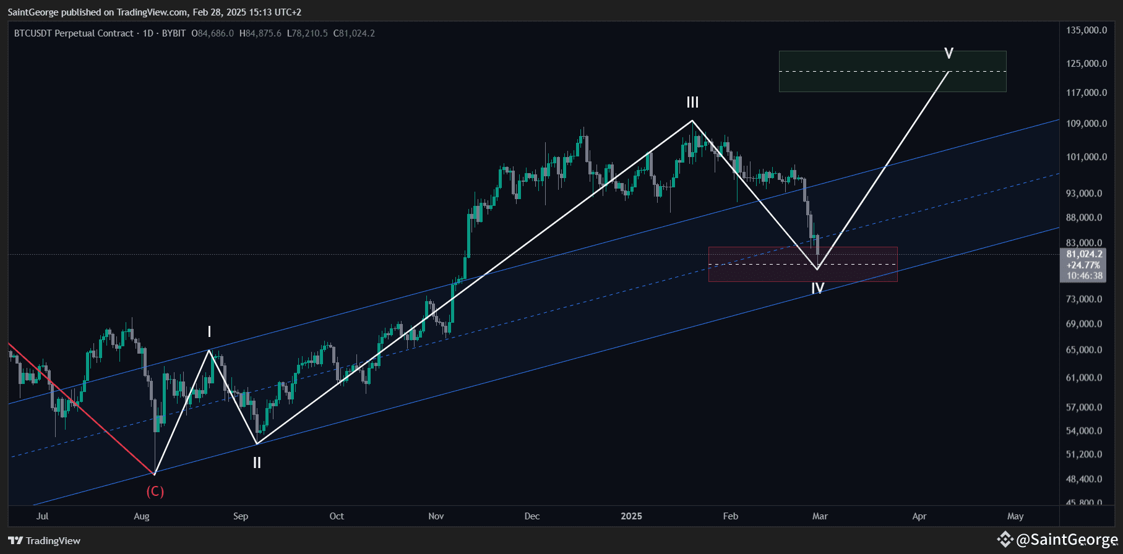
Task: Click the 61,000.0 price axis label
Action: 1084,378
